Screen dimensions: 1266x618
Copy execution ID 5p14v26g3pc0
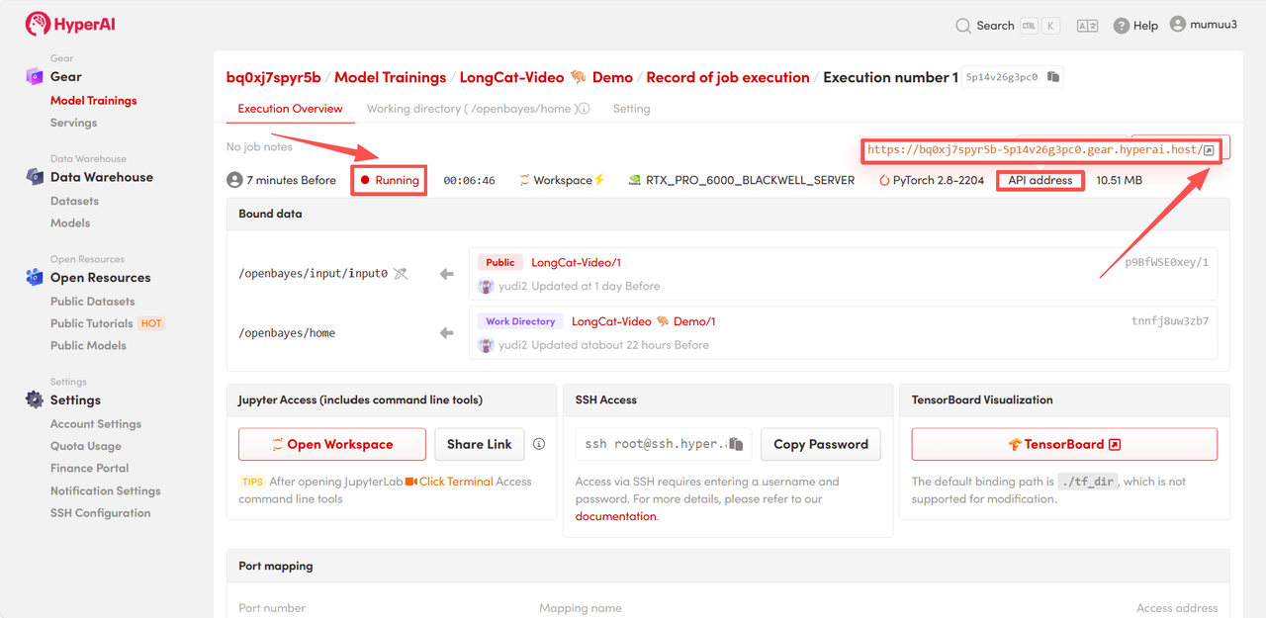click(x=1053, y=77)
